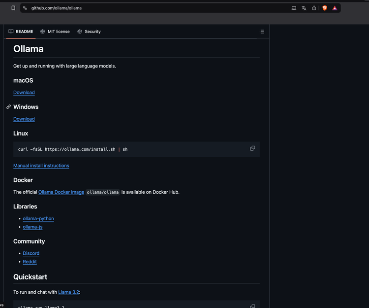Click the bookmark icon beside address bar

[13, 8]
